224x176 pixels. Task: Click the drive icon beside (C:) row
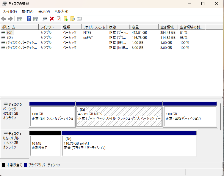[x=3, y=33]
